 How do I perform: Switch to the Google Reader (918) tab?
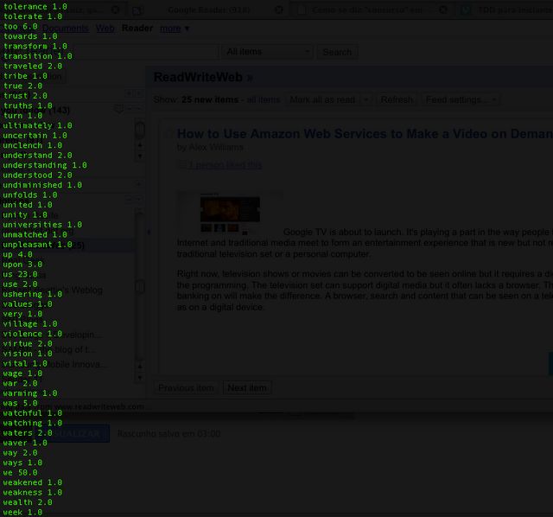tap(209, 10)
